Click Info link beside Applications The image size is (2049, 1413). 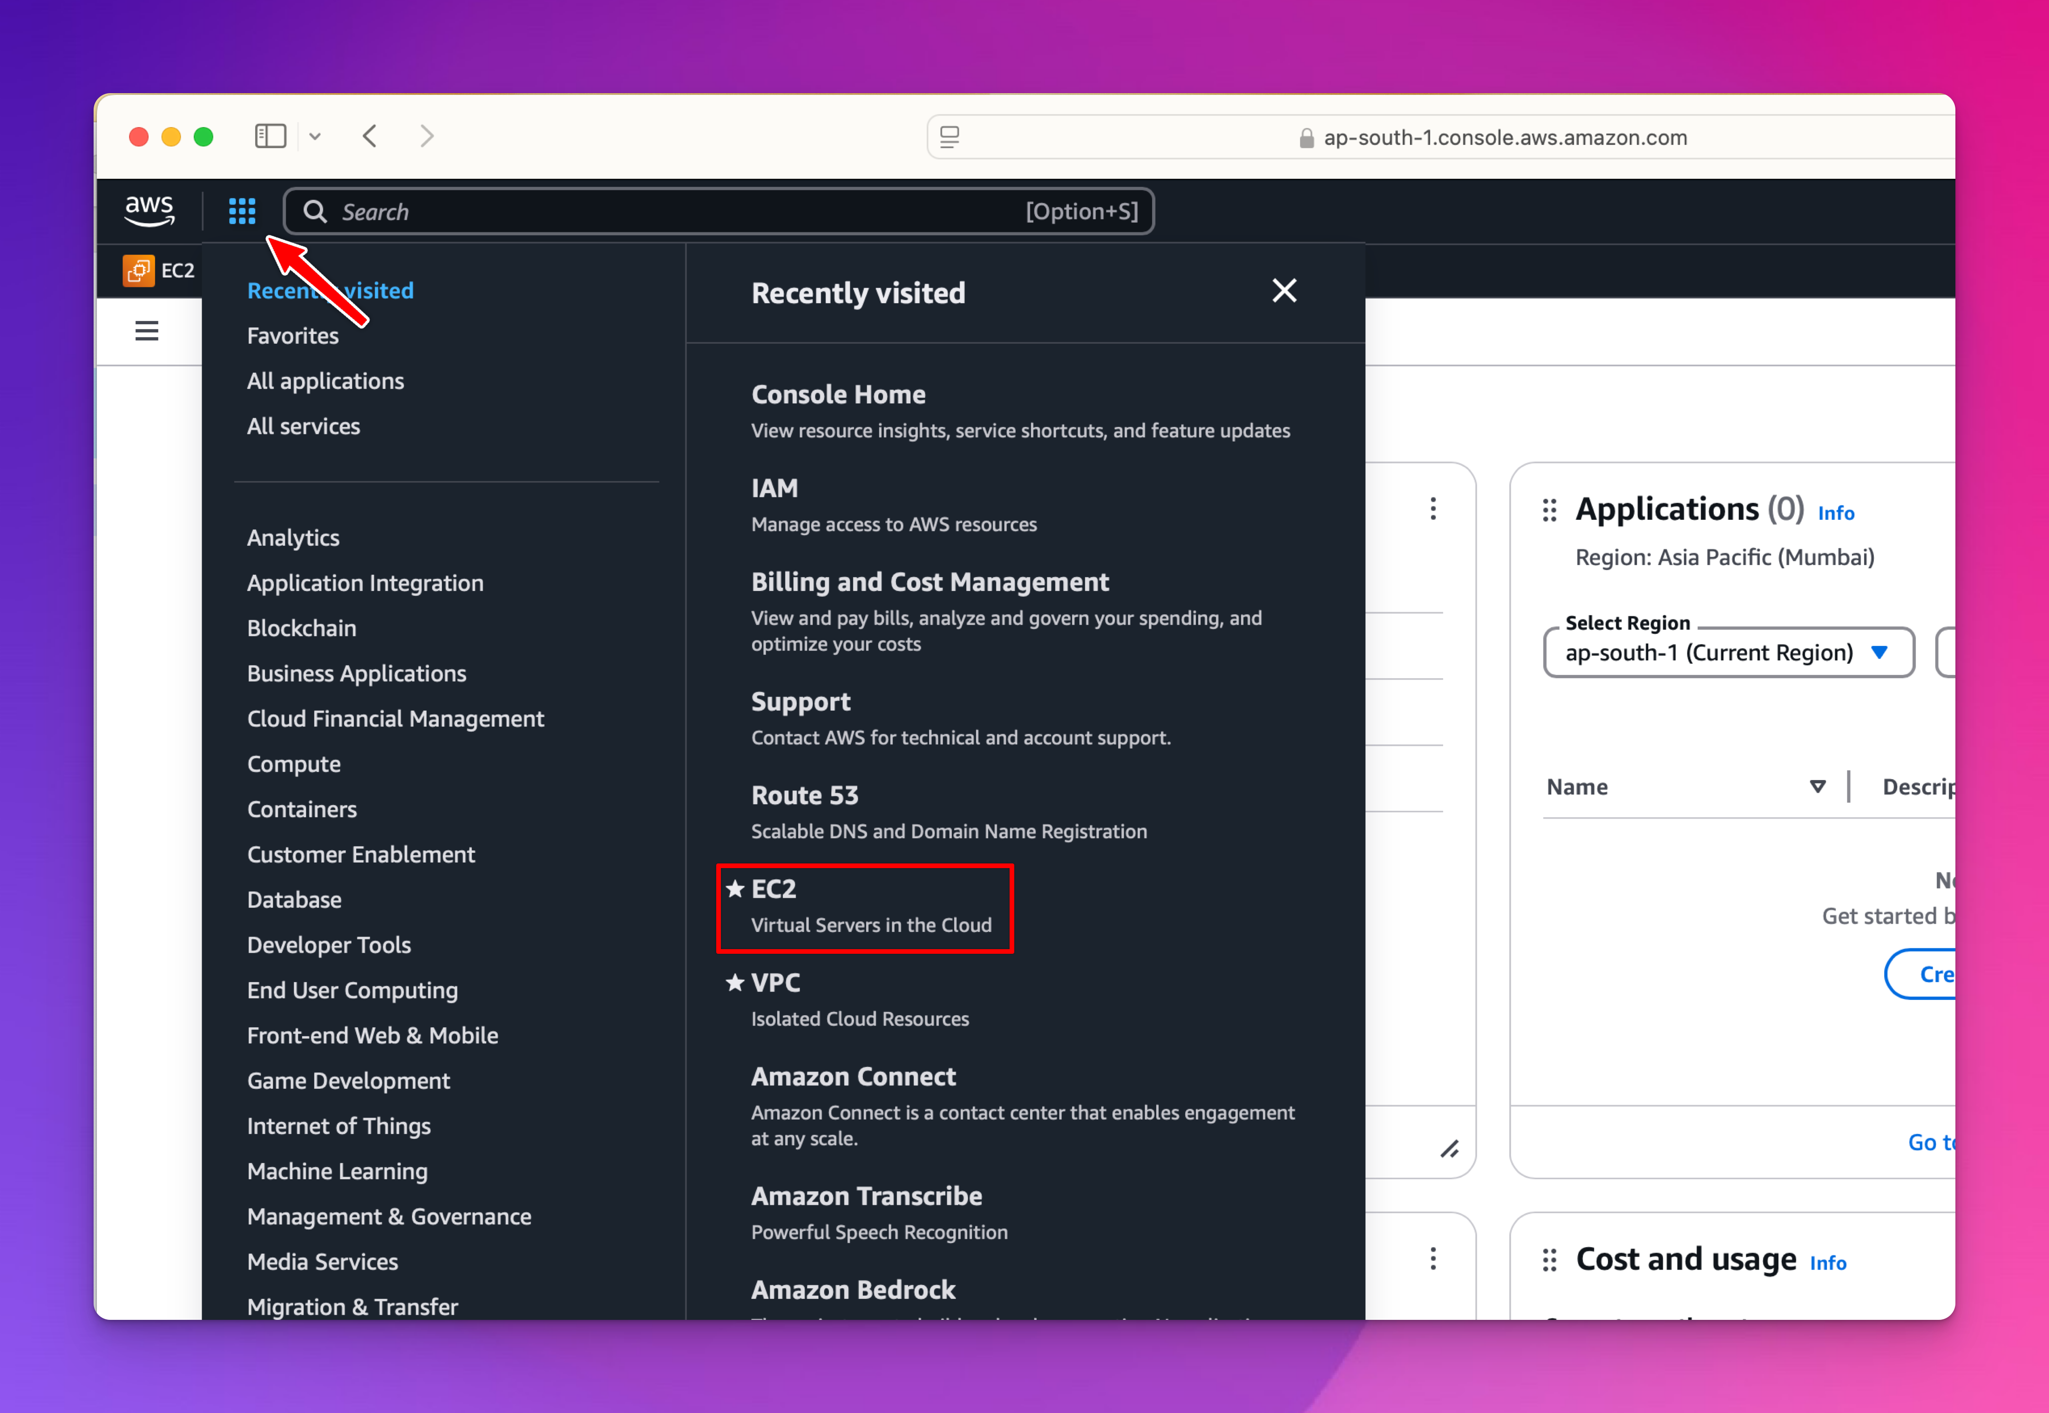click(1836, 513)
